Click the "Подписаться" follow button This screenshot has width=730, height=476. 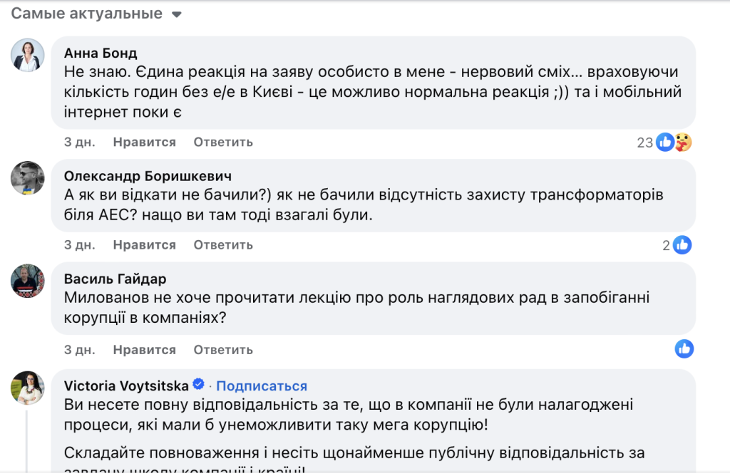tap(262, 386)
